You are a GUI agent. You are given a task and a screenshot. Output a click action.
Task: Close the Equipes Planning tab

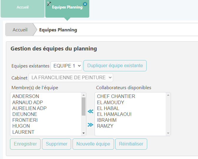85,4
